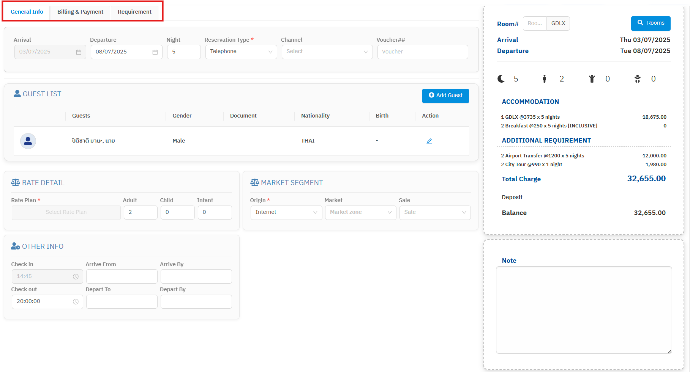
Task: Open the Requirement tab
Action: pos(134,12)
